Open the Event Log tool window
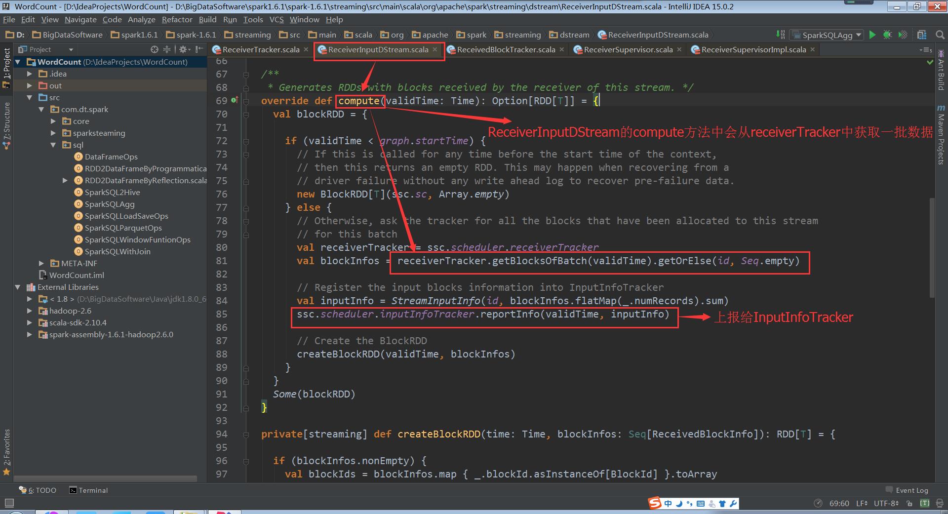Viewport: 948px width, 514px height. click(907, 490)
